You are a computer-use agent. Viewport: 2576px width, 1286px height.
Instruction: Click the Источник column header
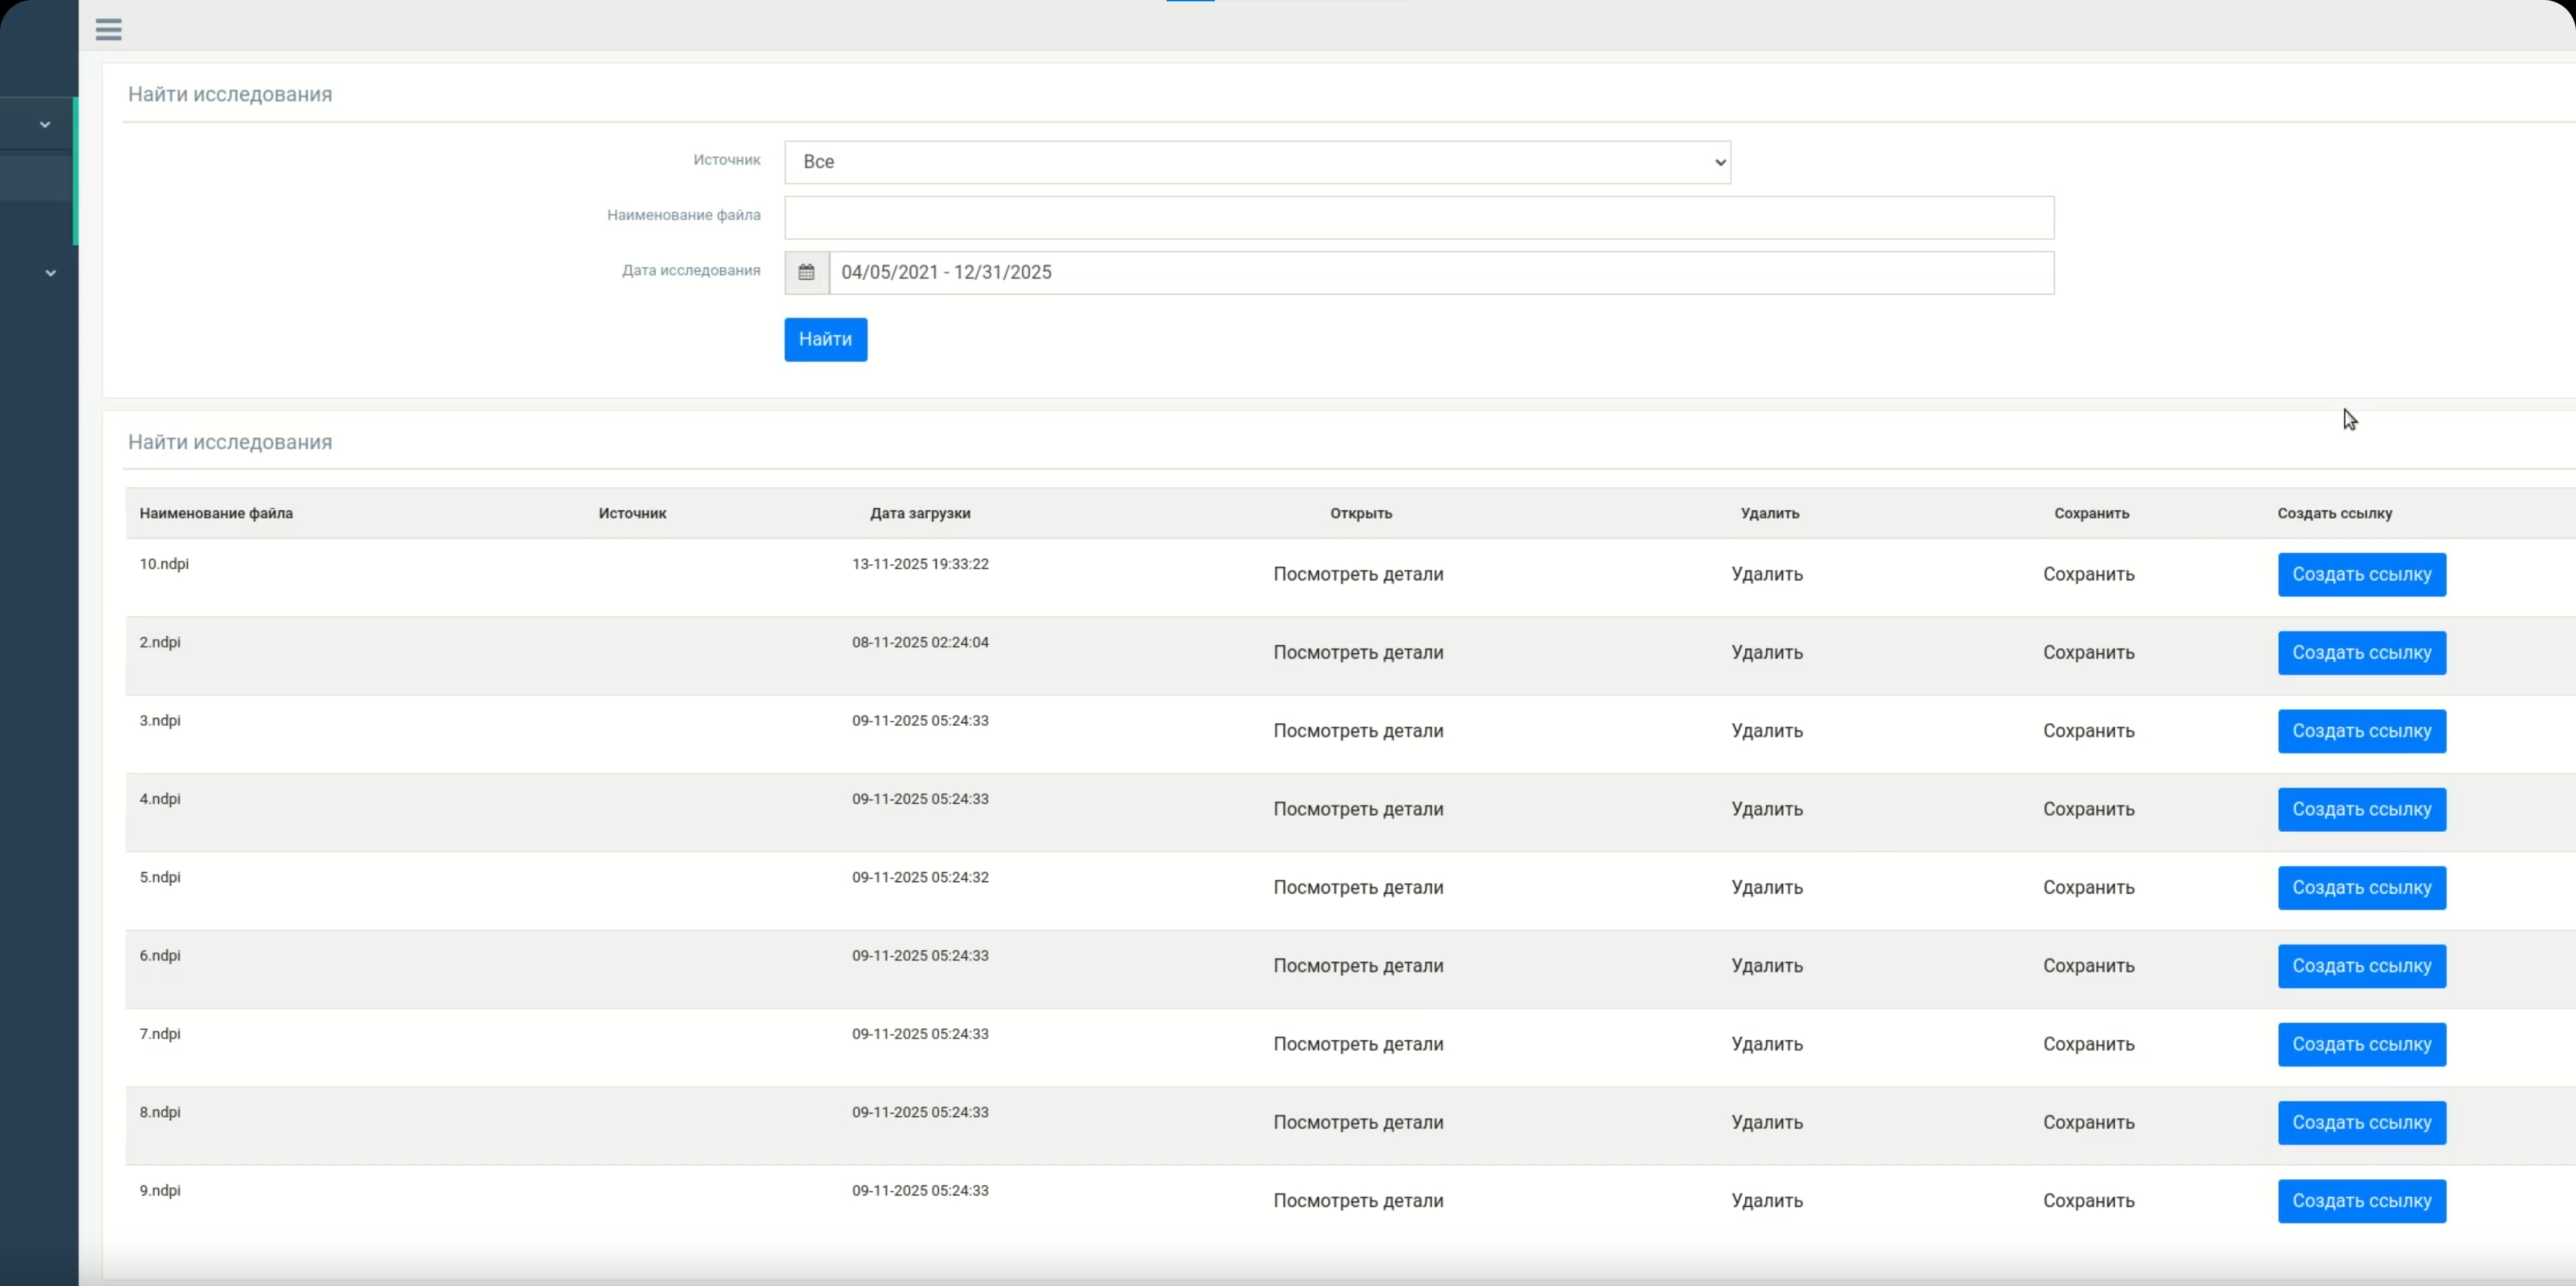tap(632, 514)
